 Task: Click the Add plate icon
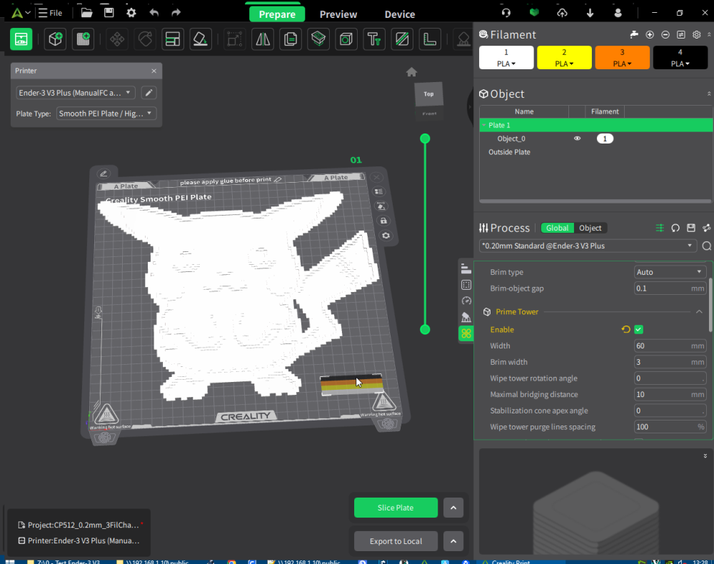click(x=83, y=39)
